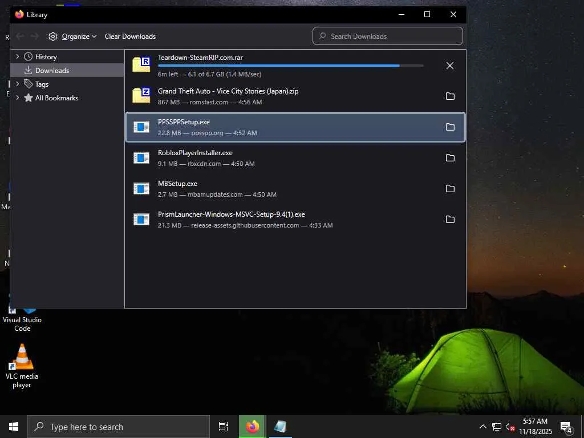Click the PPSSPPSetup.exe file icon
The width and height of the screenshot is (584, 438).
(141, 127)
